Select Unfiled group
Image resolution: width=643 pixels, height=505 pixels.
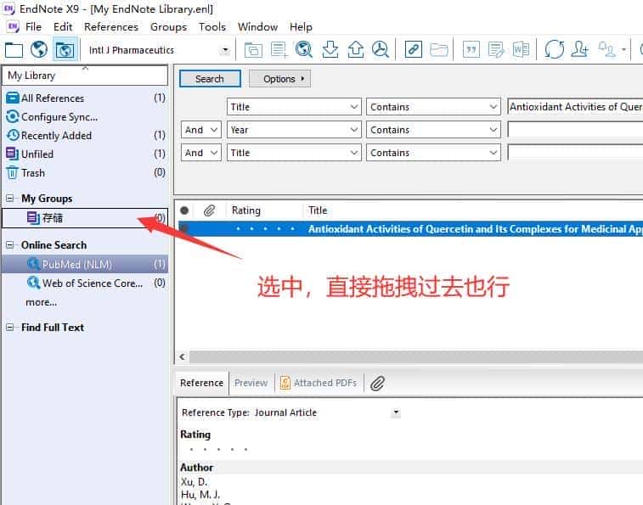[85, 154]
